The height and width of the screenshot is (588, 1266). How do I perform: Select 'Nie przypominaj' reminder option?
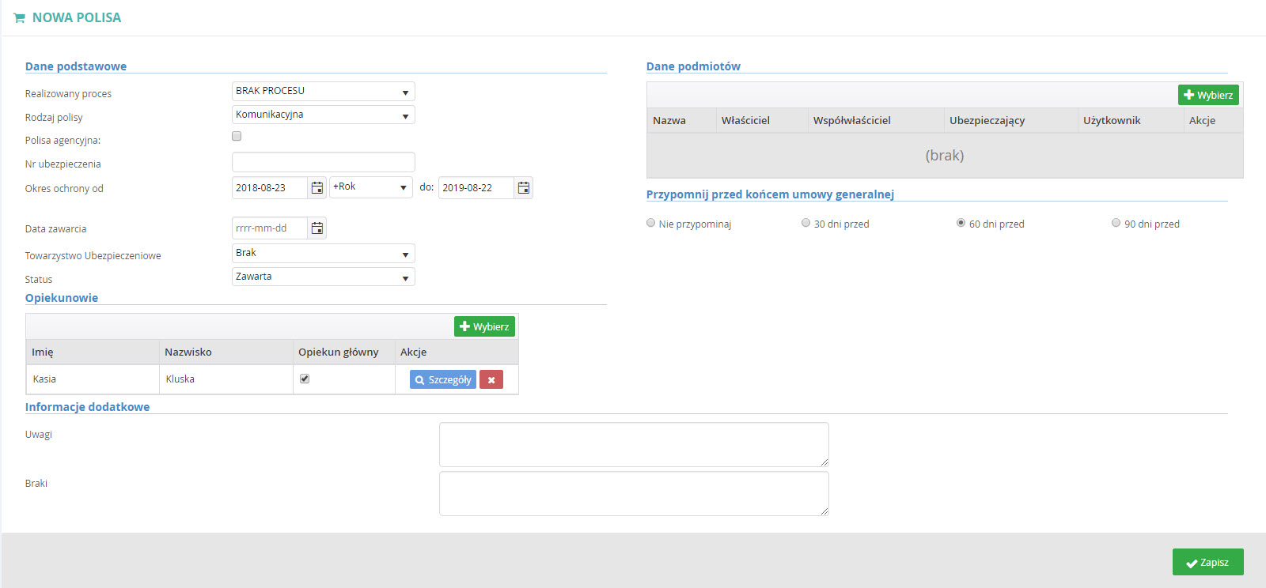click(651, 223)
